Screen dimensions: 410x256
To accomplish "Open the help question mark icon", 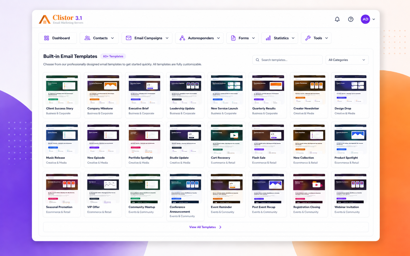I will (351, 19).
